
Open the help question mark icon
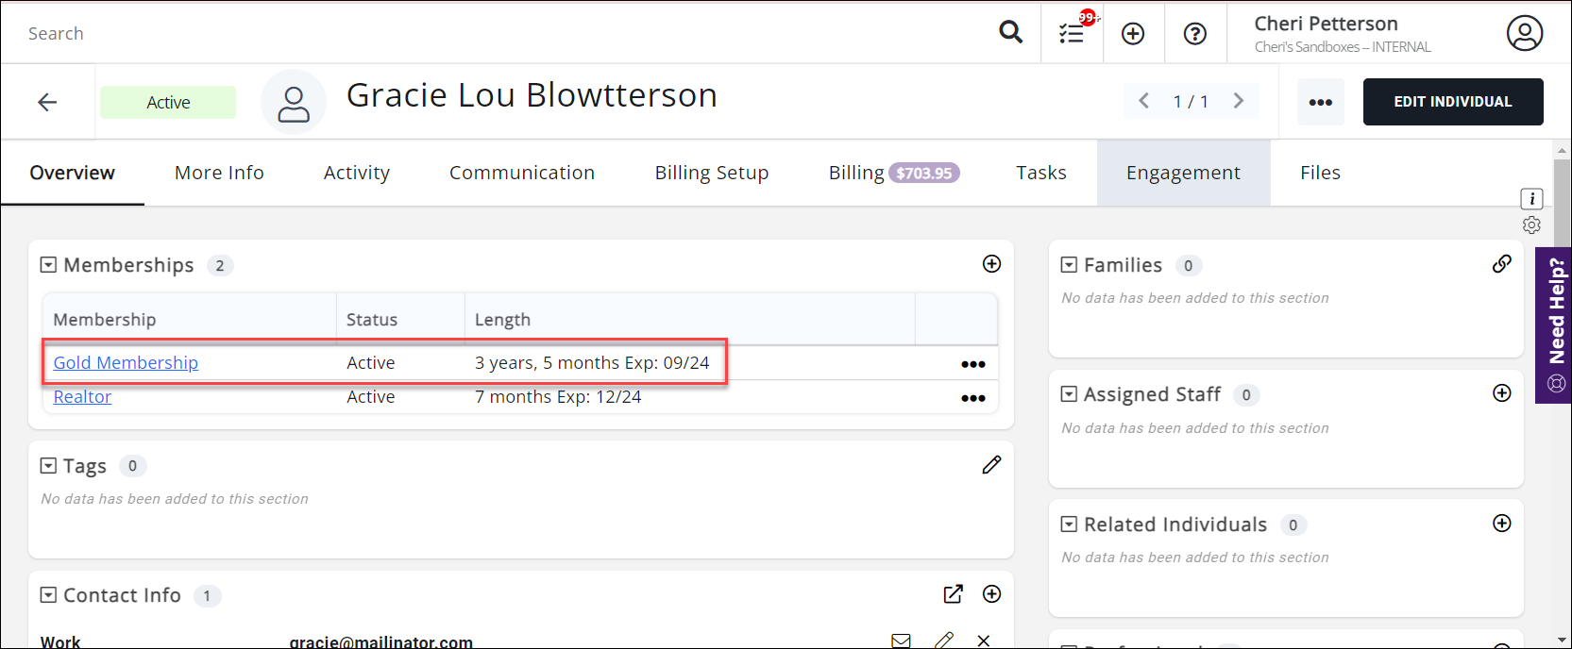point(1195,34)
